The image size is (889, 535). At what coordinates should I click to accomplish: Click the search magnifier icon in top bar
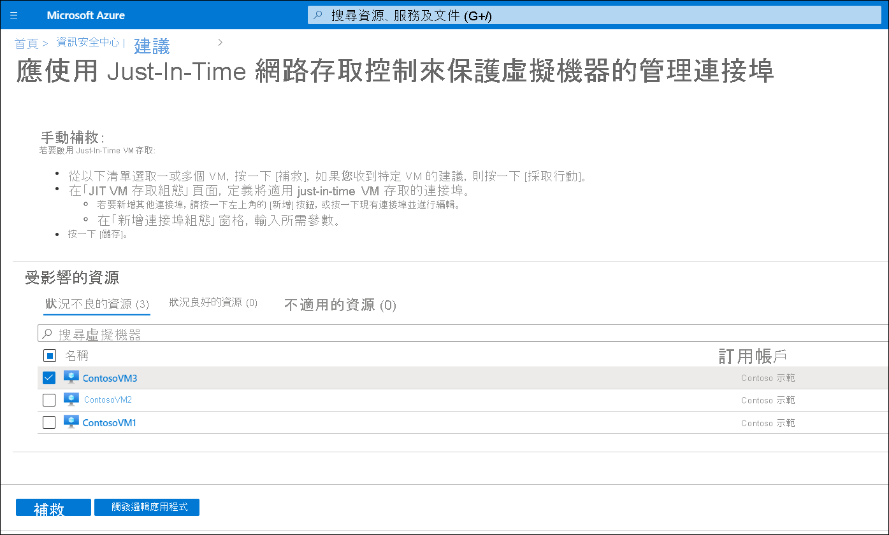click(319, 15)
